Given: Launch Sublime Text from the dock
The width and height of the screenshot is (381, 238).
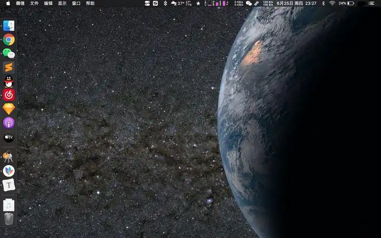Looking at the screenshot, I should (x=9, y=67).
